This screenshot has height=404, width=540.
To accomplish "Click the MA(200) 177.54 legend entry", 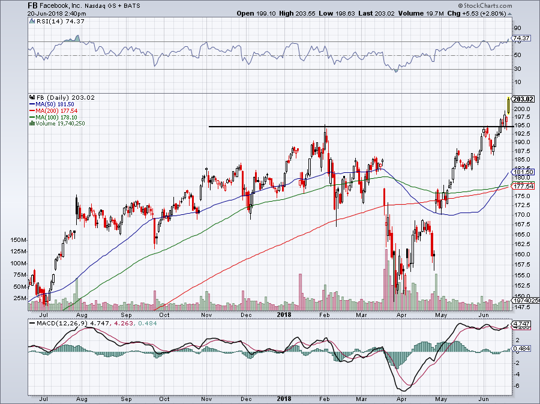I will pos(56,111).
